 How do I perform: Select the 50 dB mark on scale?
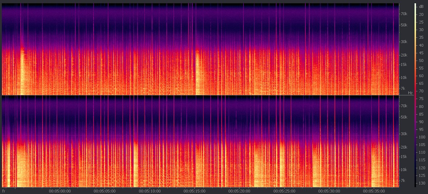[x=421, y=61]
